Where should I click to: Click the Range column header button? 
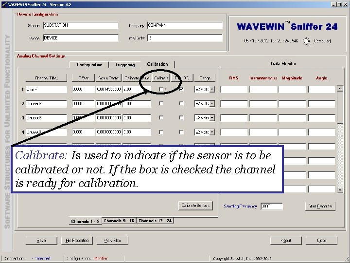pos(205,78)
